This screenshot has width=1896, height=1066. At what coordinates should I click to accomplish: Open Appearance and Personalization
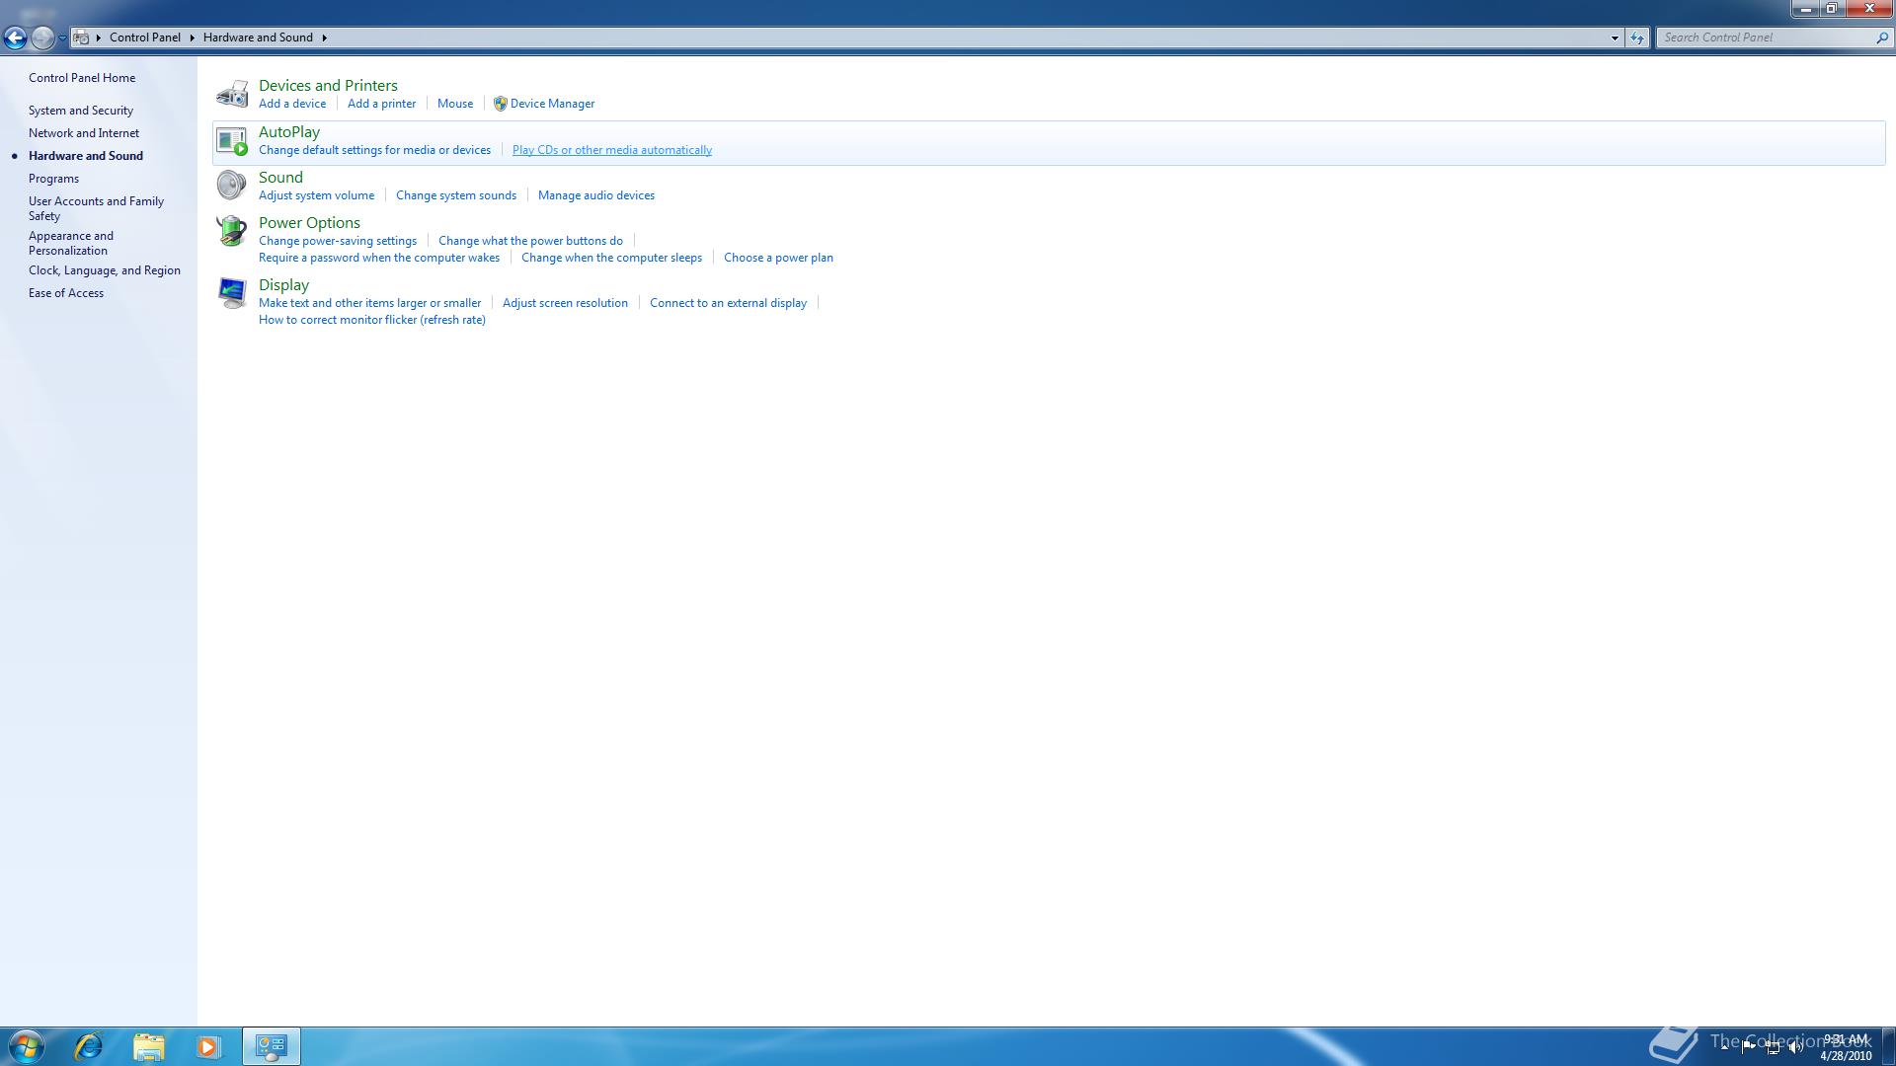pyautogui.click(x=71, y=243)
